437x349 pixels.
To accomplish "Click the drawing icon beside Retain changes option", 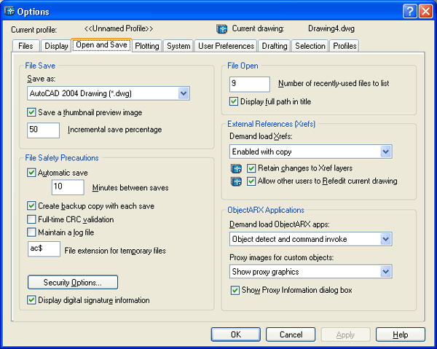I will click(235, 168).
